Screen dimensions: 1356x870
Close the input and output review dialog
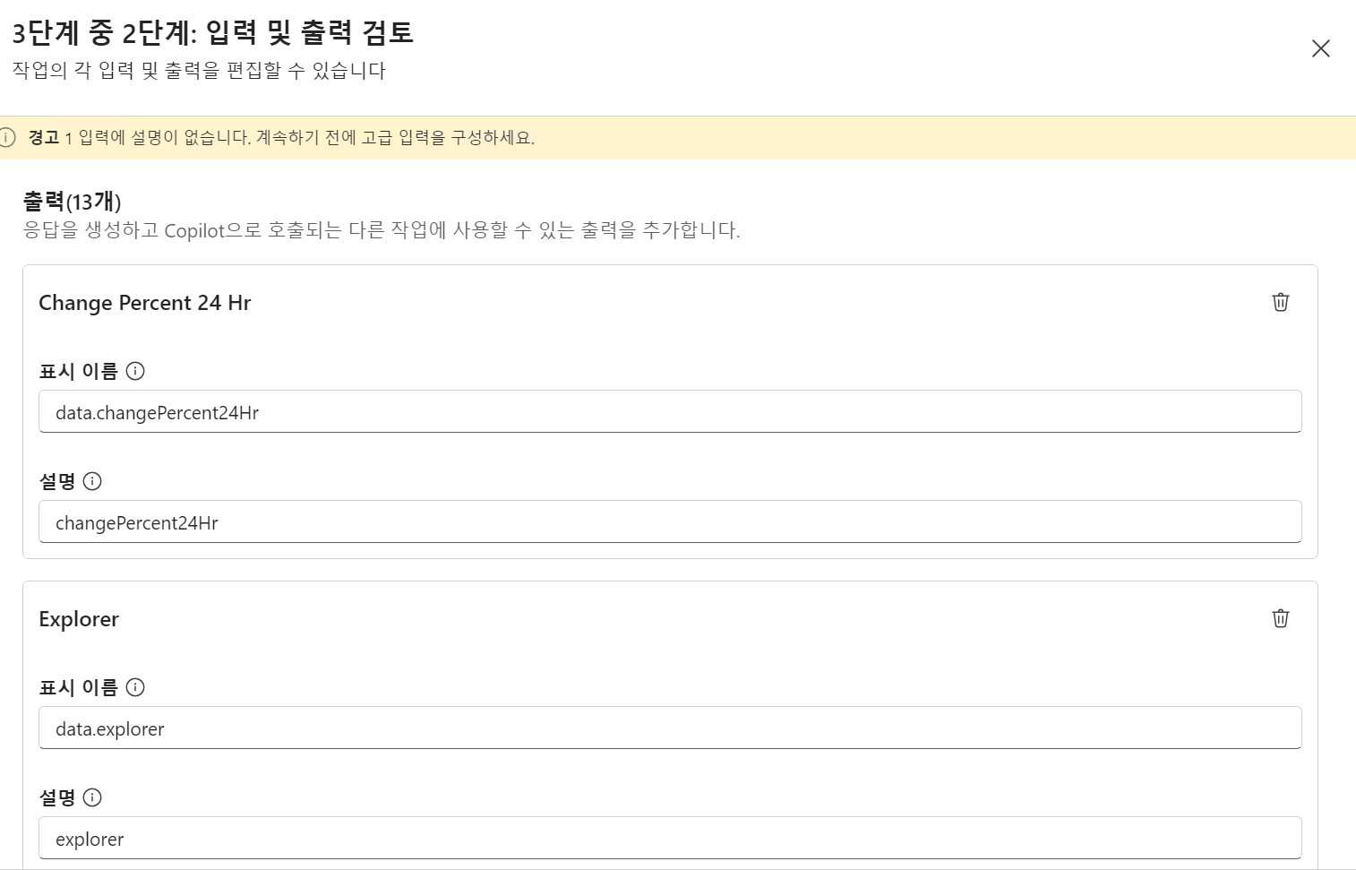[1320, 48]
